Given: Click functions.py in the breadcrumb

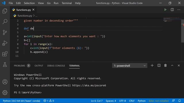Looking at the screenshot, I should (25, 16).
